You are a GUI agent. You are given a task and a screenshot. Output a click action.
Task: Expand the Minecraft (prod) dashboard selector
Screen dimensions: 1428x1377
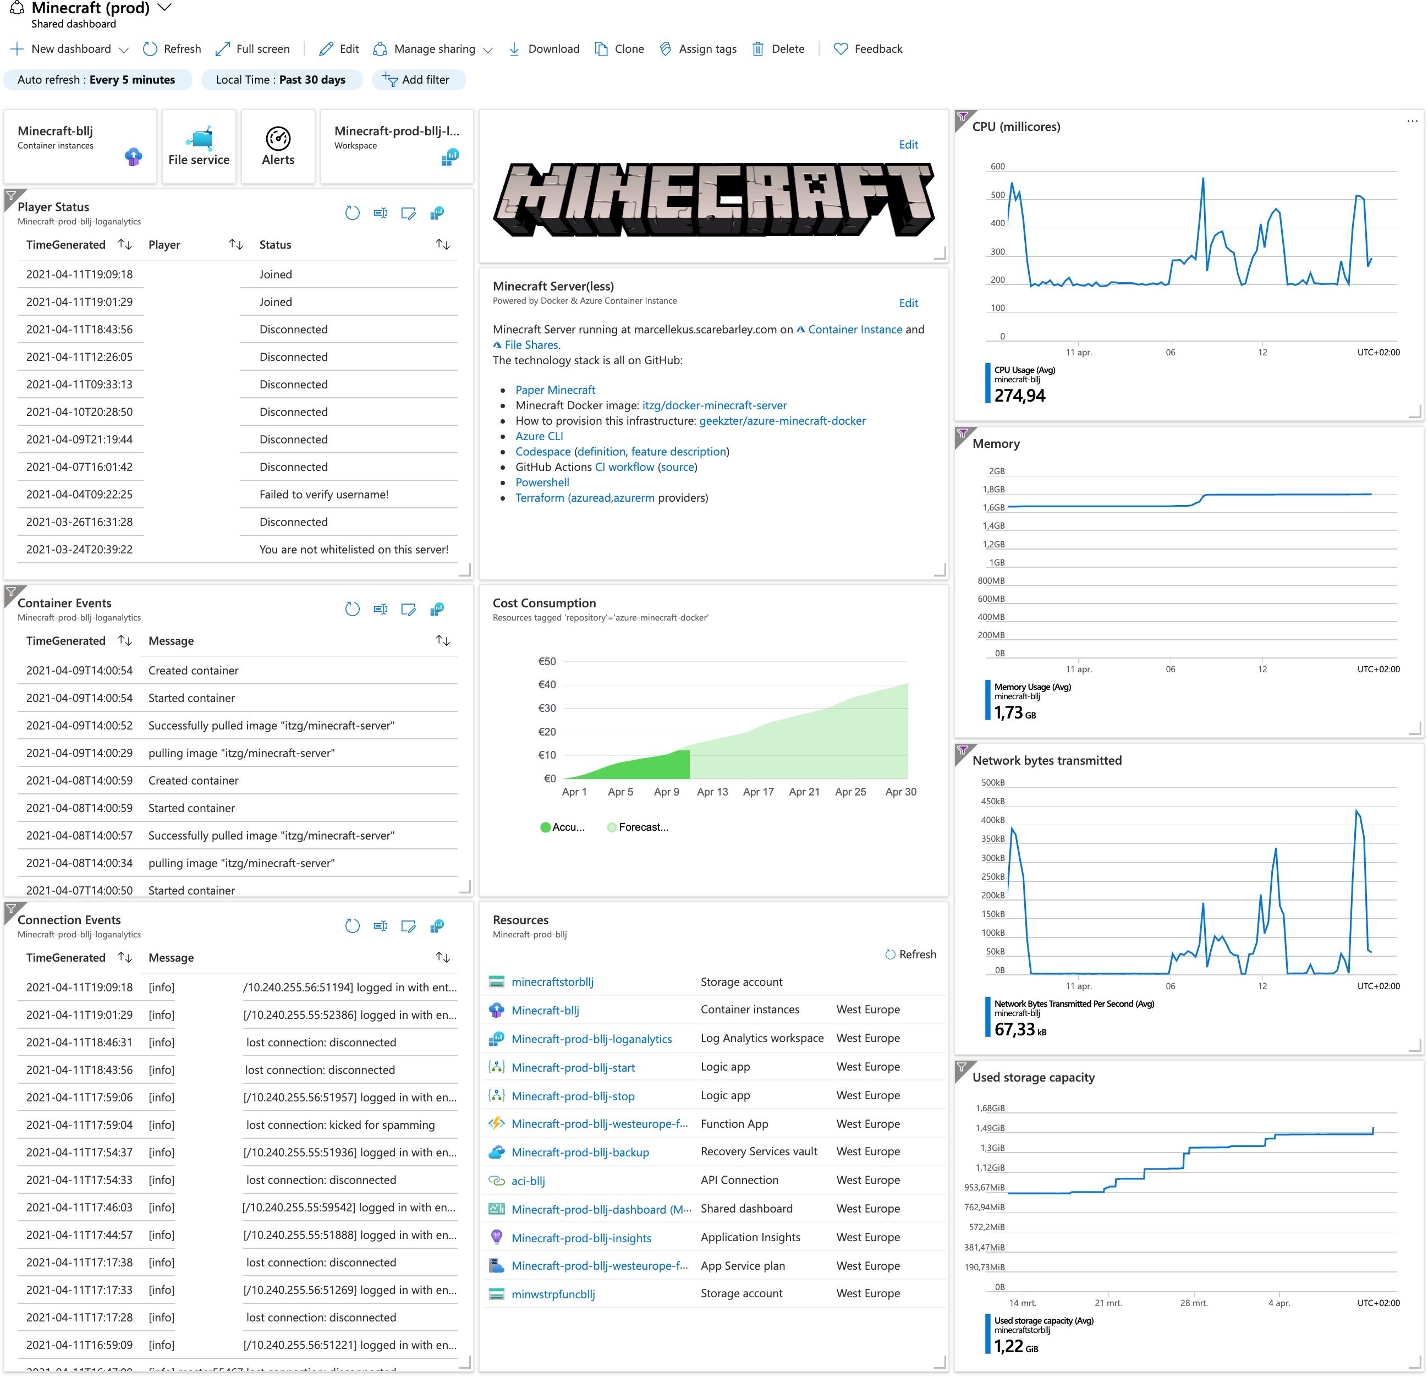[166, 8]
